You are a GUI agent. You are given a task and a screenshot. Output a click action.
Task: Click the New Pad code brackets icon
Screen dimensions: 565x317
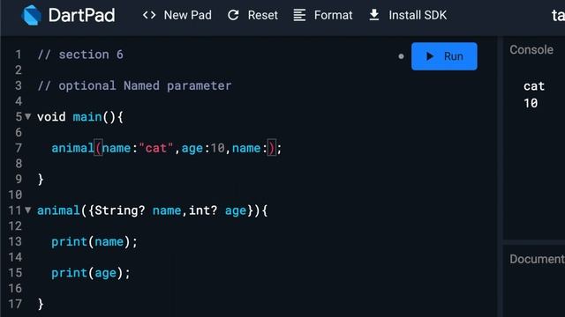[149, 15]
